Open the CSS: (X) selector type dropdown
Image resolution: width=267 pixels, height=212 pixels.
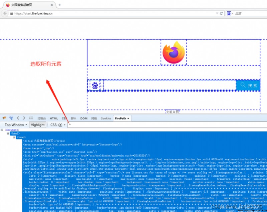(58, 125)
